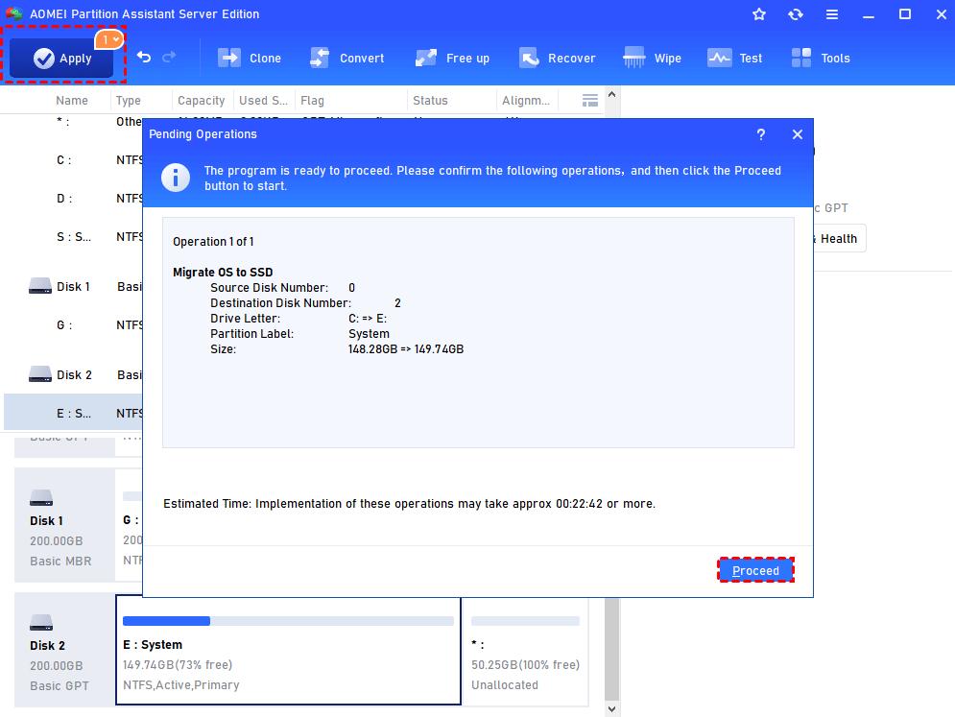Open the Free up tool
This screenshot has width=955, height=717.
click(452, 58)
